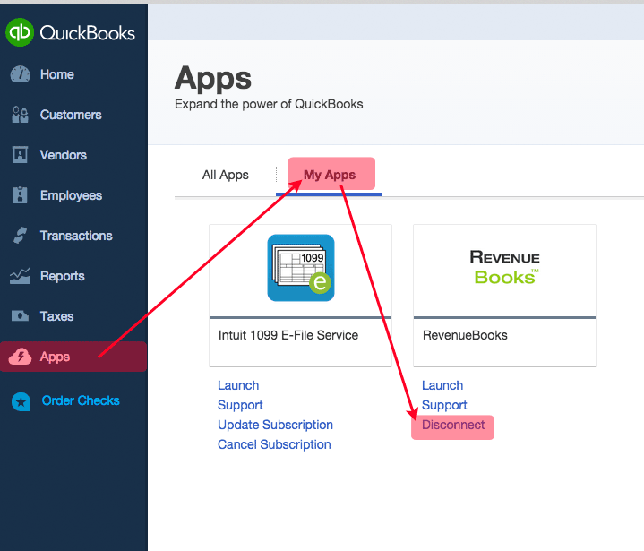Open Home in the sidebar
The width and height of the screenshot is (644, 551).
pos(57,74)
